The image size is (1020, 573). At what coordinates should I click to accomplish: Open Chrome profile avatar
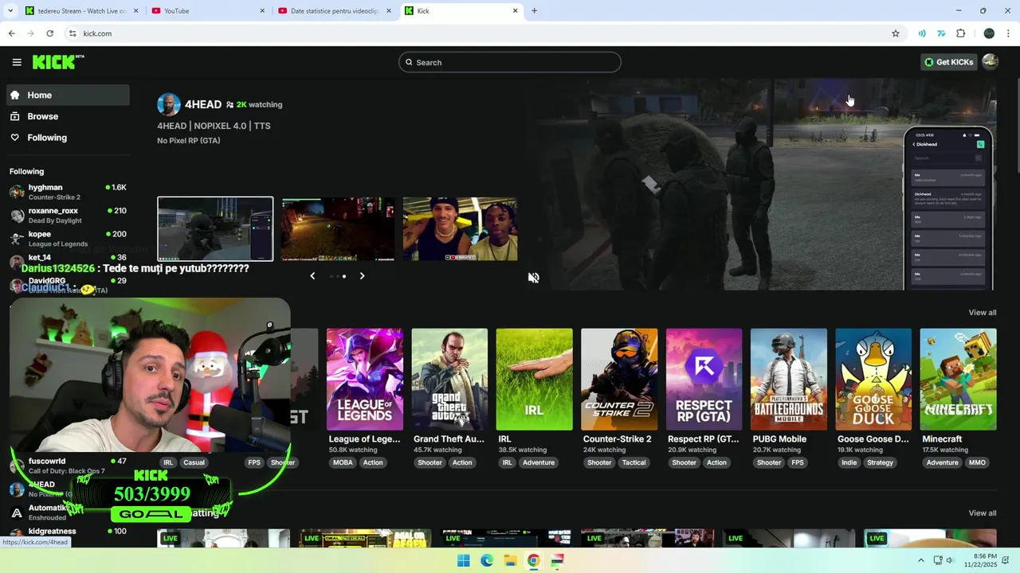(989, 33)
